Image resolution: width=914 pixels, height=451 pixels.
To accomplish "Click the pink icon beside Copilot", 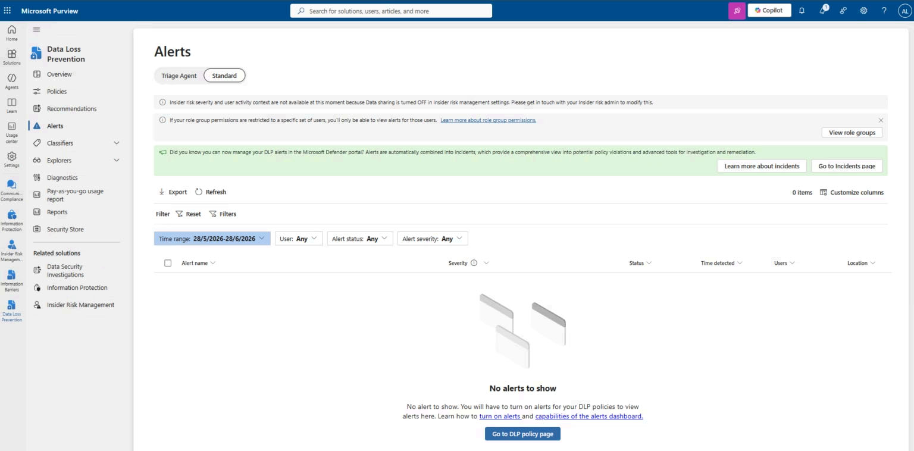I will pos(737,11).
